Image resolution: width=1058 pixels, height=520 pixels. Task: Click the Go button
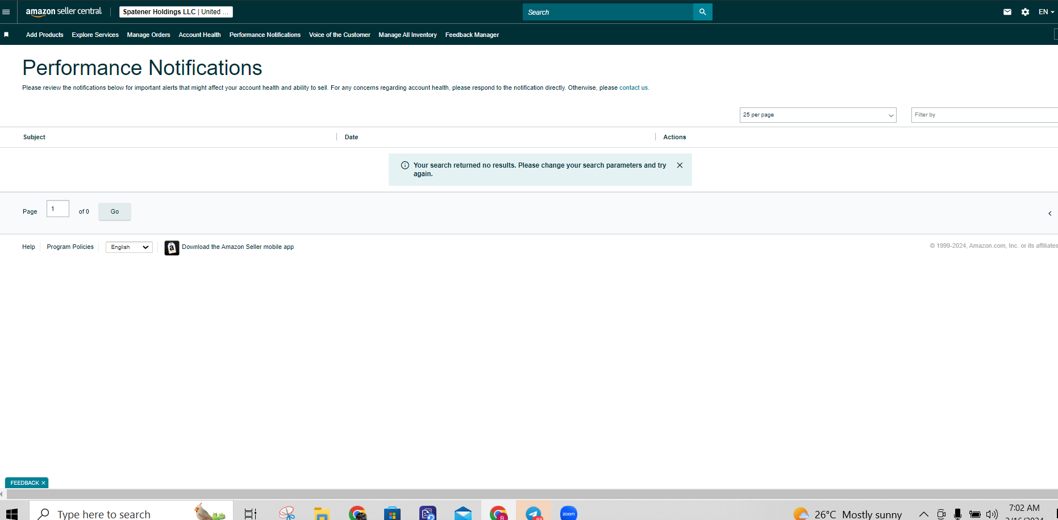click(x=115, y=211)
